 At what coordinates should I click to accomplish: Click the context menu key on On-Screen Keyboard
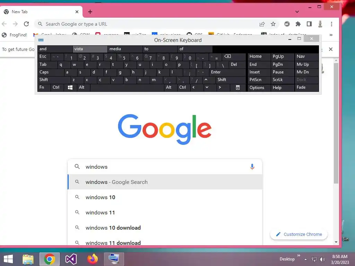pyautogui.click(x=238, y=87)
